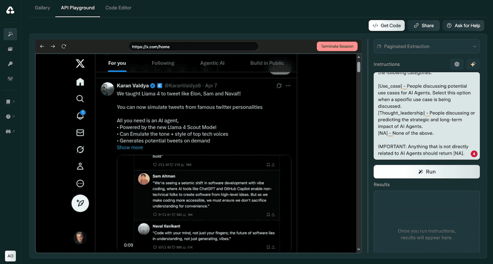
Task: Switch to the Code Editor tab
Action: tap(118, 8)
